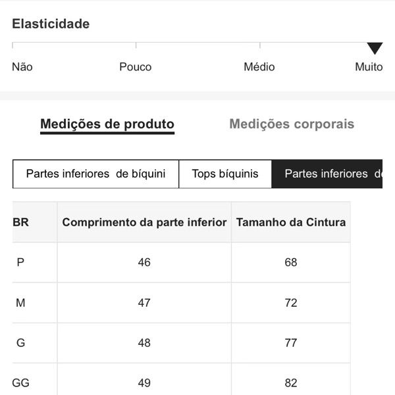Click the elasticity slider triangle marker

click(375, 48)
